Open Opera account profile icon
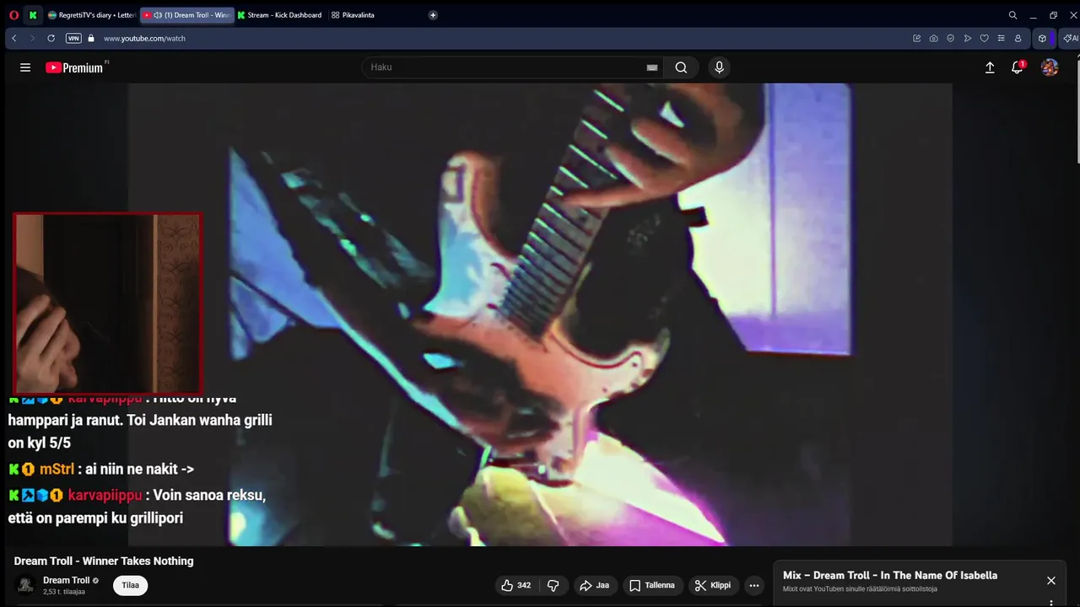The image size is (1080, 607). pos(1018,38)
